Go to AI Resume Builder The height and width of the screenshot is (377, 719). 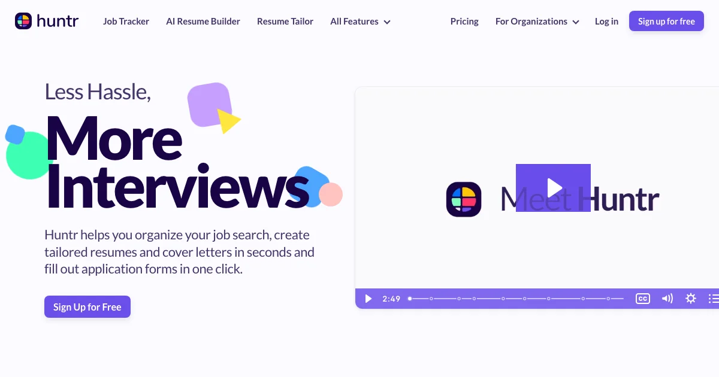[x=203, y=22]
